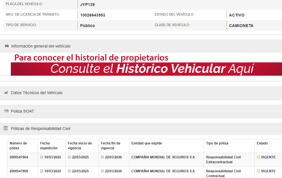
Task: Select policy number 2000547808
Action: (x=19, y=171)
